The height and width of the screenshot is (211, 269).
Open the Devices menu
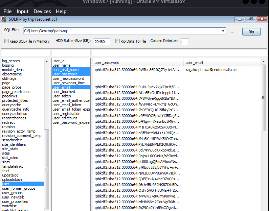(x=42, y=11)
